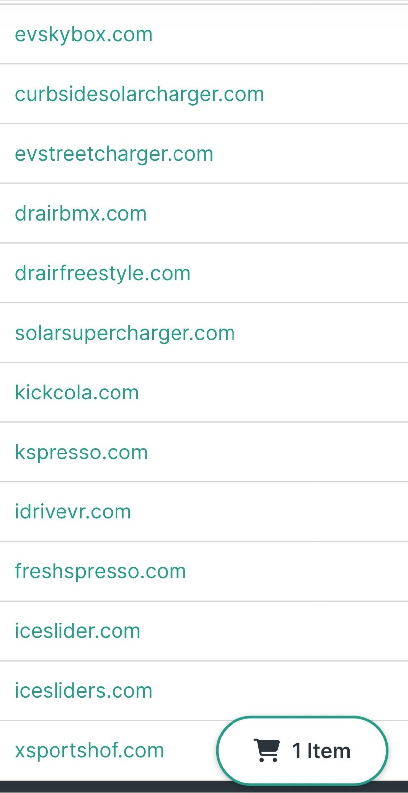Open the shopping cart icon
The height and width of the screenshot is (793, 408).
267,750
